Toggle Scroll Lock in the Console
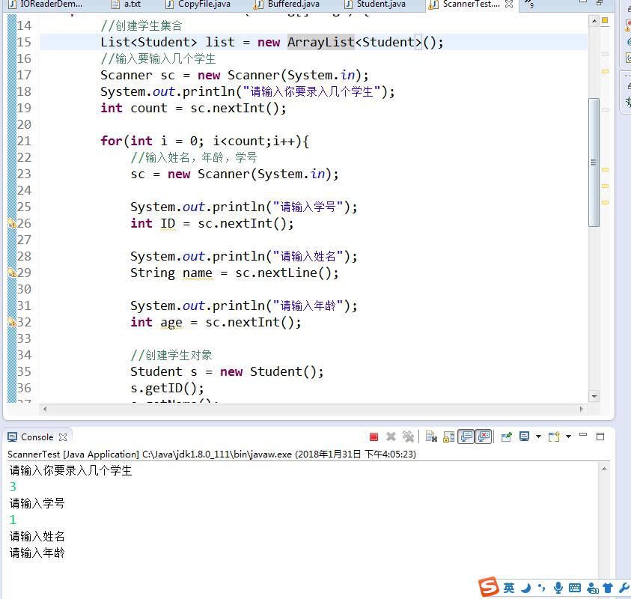This screenshot has height=599, width=631. (448, 437)
